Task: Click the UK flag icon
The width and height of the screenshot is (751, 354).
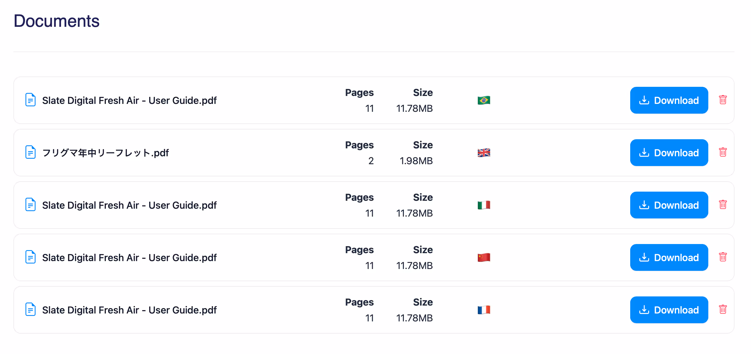Action: tap(484, 153)
